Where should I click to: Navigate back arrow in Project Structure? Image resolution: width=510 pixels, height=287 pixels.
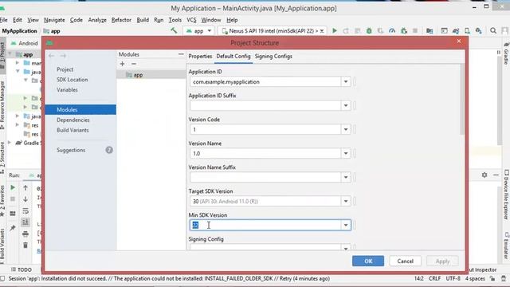(51, 56)
